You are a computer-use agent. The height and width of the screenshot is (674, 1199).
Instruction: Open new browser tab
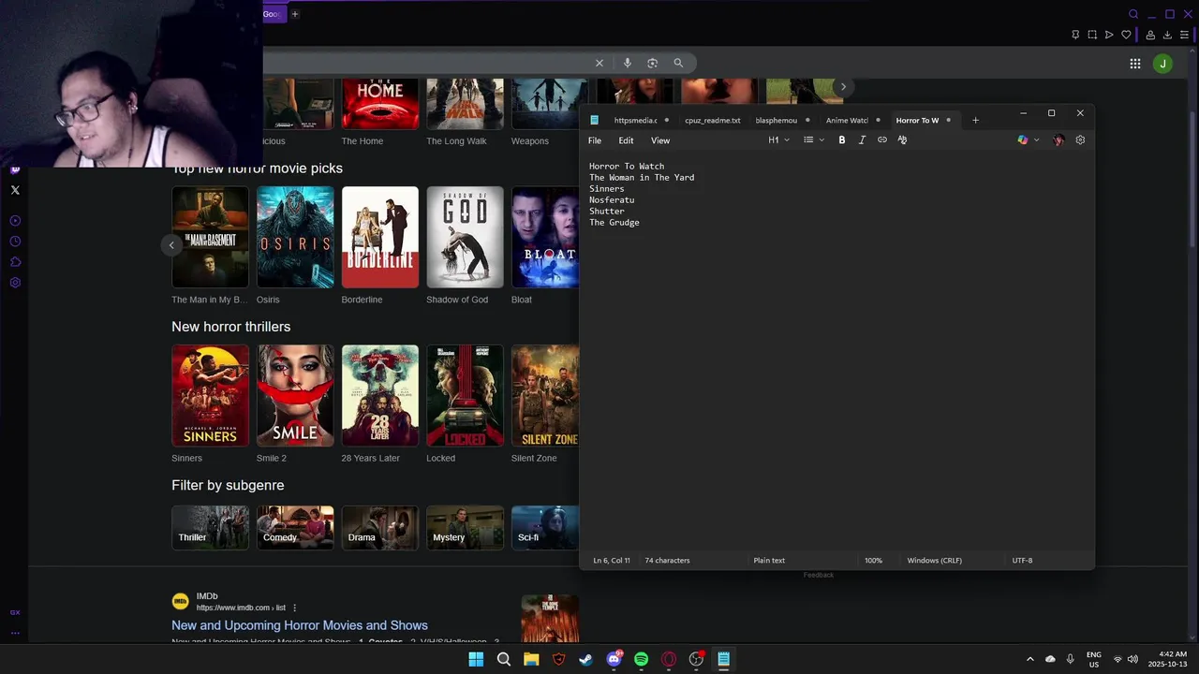(x=294, y=14)
